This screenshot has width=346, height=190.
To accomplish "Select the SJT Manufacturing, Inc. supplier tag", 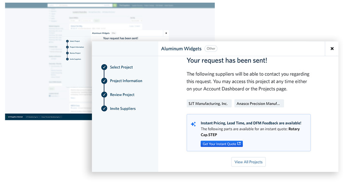I will pos(208,103).
